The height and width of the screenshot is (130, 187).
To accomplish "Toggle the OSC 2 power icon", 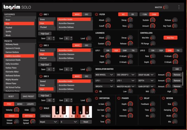I will [x=41, y=45].
